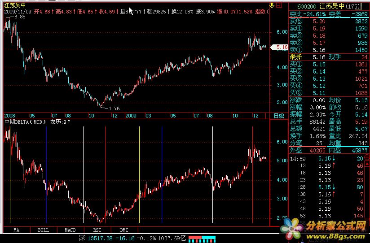This screenshot has width=370, height=243.
Task: Click the 中期DELTA(MTD) indicator title
Action: coord(25,122)
